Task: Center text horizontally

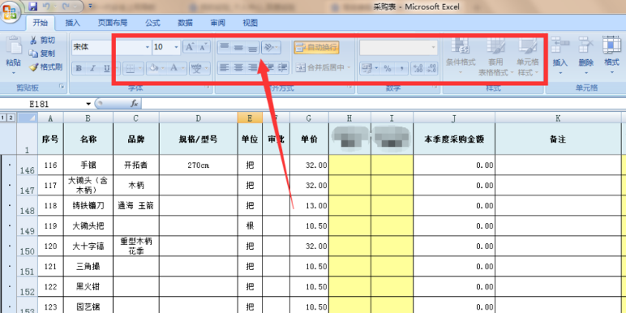Action: 238,67
